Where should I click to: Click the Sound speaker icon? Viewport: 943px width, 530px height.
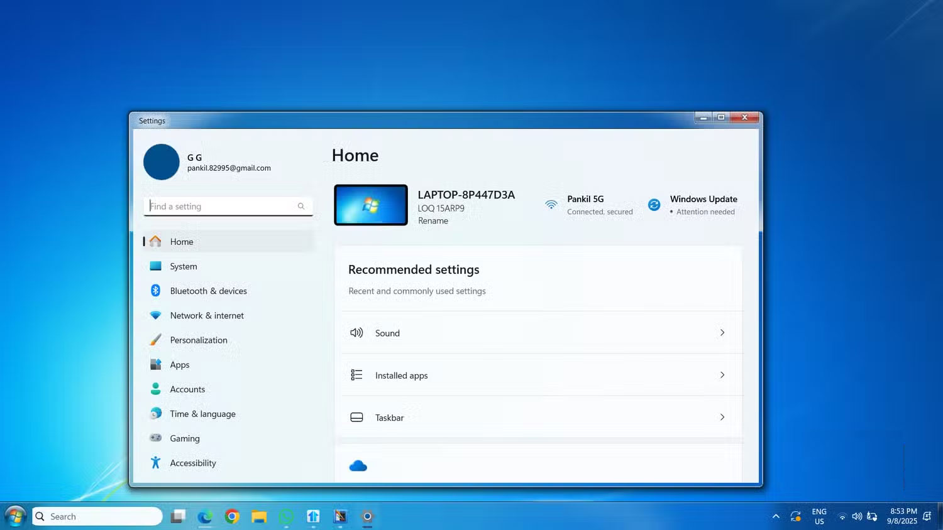click(x=356, y=333)
